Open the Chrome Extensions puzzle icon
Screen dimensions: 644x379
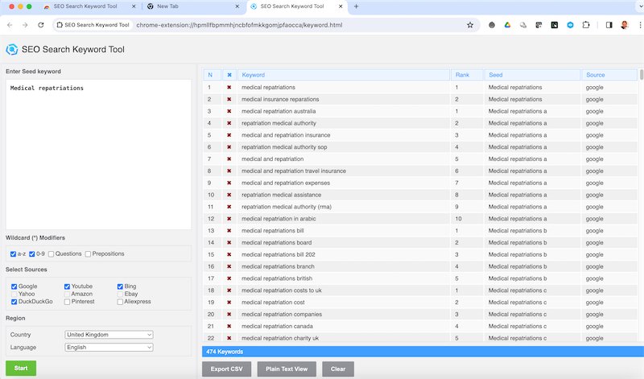(588, 25)
